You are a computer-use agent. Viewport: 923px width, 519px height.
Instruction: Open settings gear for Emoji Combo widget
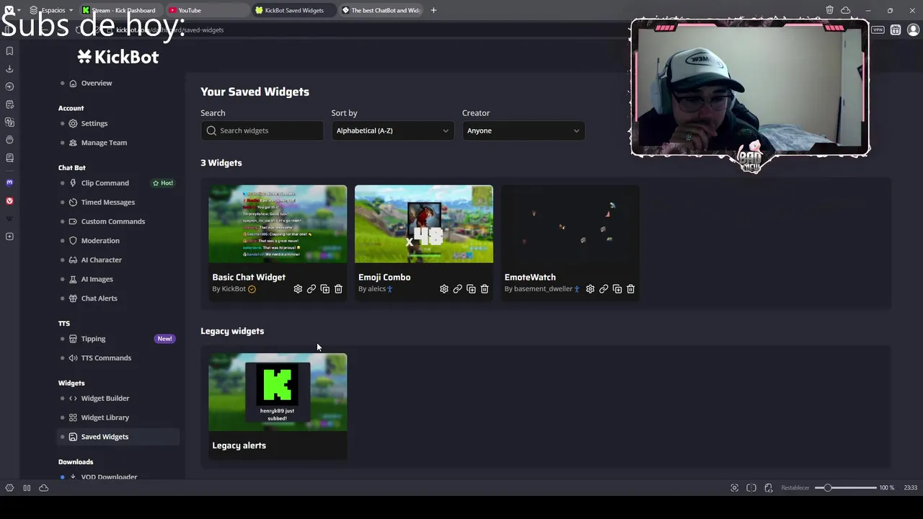click(x=444, y=289)
